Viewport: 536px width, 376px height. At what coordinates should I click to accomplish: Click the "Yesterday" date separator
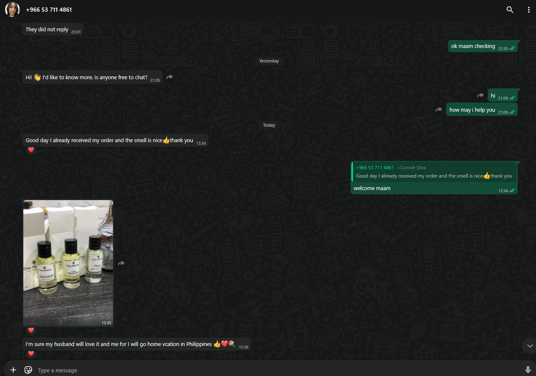[x=269, y=61]
